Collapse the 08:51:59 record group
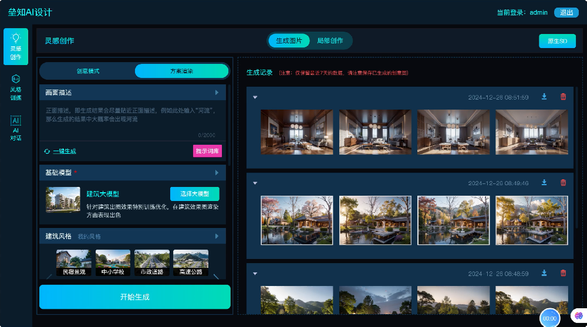Image resolution: width=587 pixels, height=327 pixels. (255, 97)
